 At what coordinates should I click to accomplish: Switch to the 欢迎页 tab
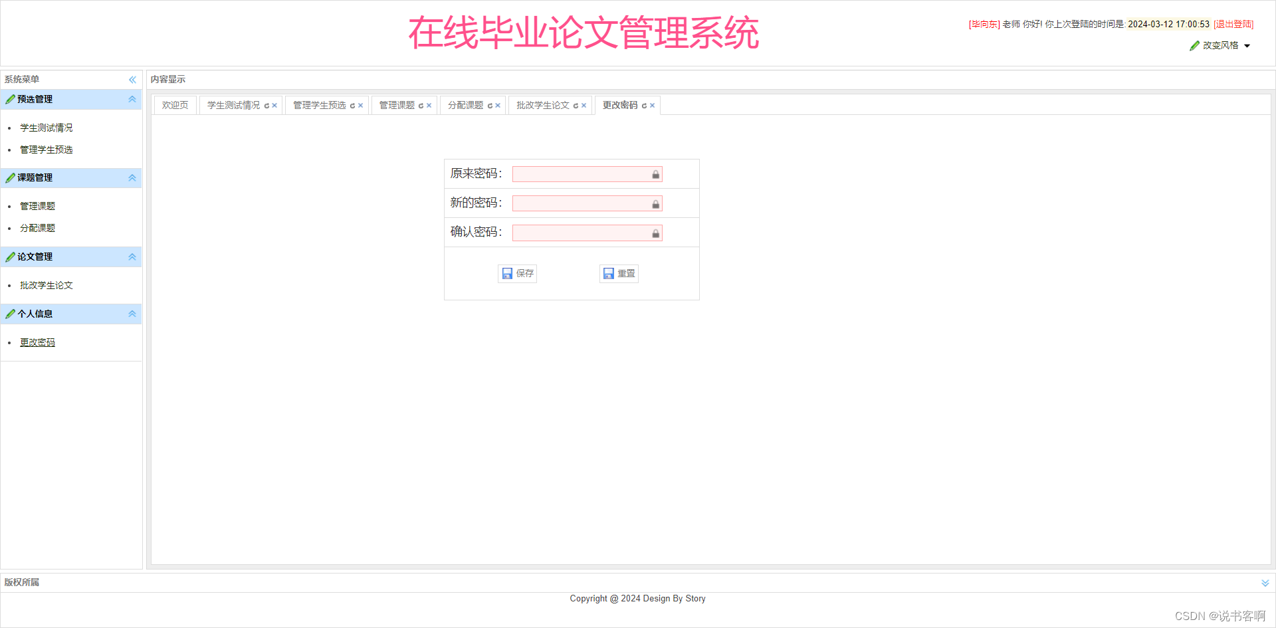(x=175, y=105)
